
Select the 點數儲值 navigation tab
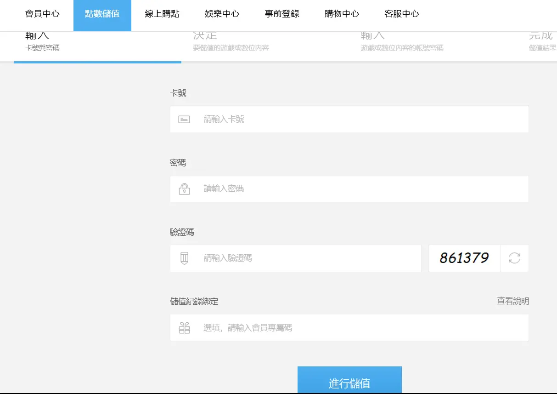(102, 14)
